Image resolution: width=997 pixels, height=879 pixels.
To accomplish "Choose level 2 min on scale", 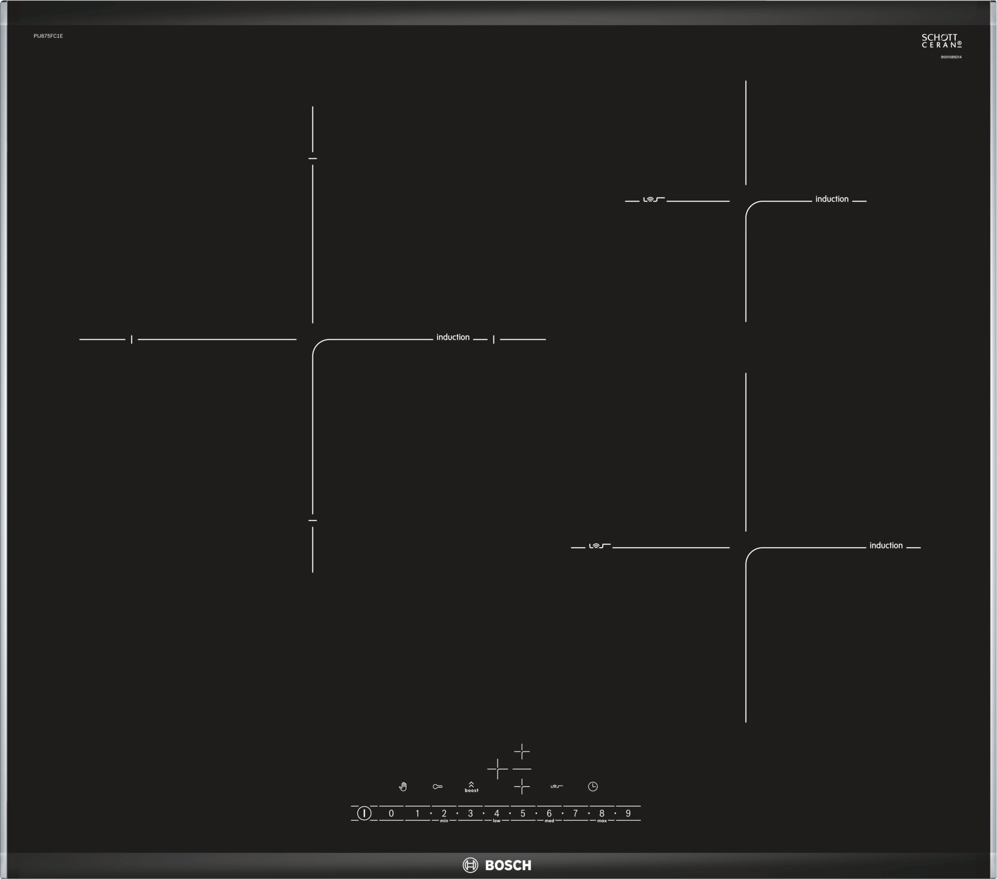I will coord(444,813).
